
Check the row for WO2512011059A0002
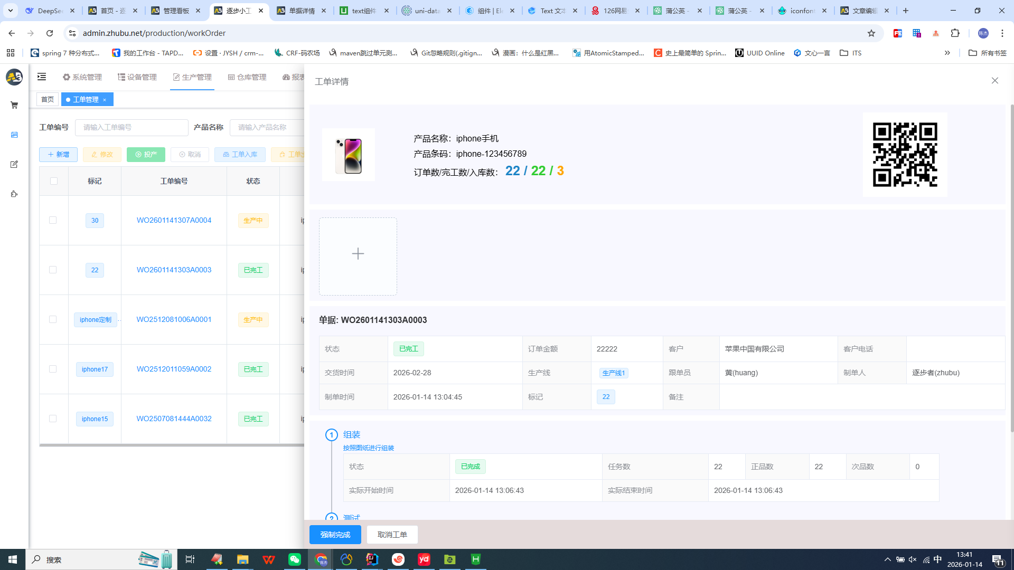coord(53,369)
